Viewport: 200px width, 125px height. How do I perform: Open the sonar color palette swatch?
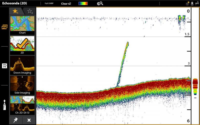(x=83, y=3)
